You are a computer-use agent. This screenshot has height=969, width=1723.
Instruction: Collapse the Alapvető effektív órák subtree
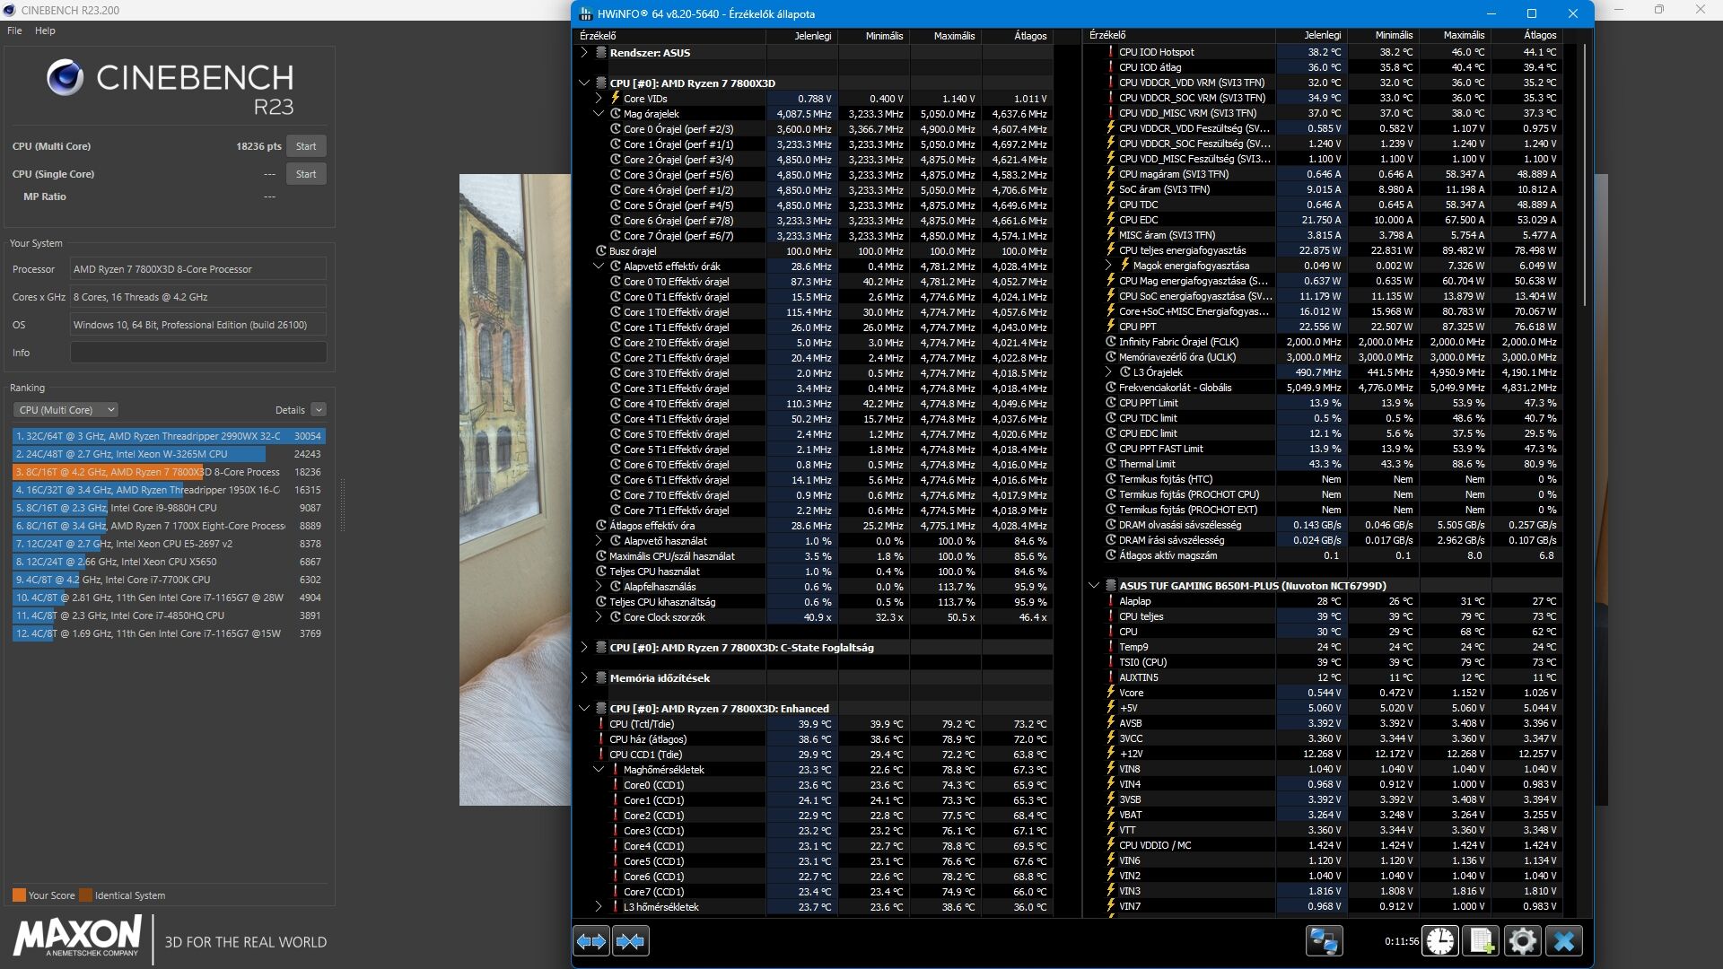(599, 266)
